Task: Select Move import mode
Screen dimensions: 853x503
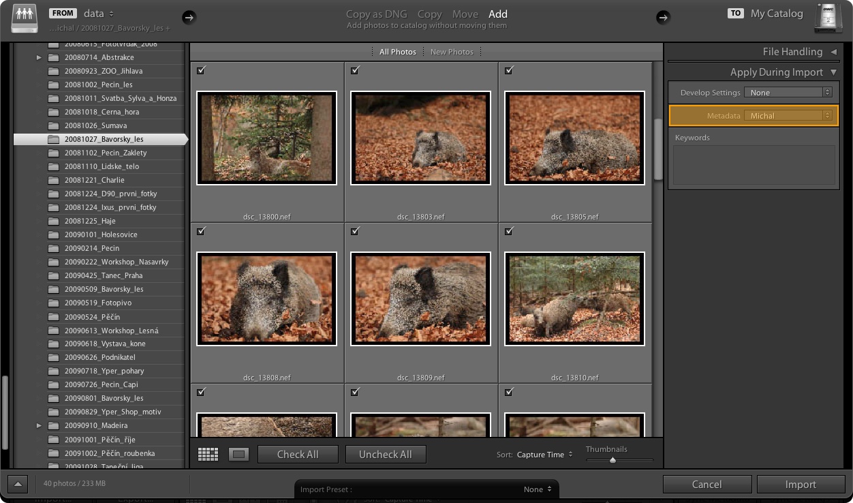Action: point(465,14)
